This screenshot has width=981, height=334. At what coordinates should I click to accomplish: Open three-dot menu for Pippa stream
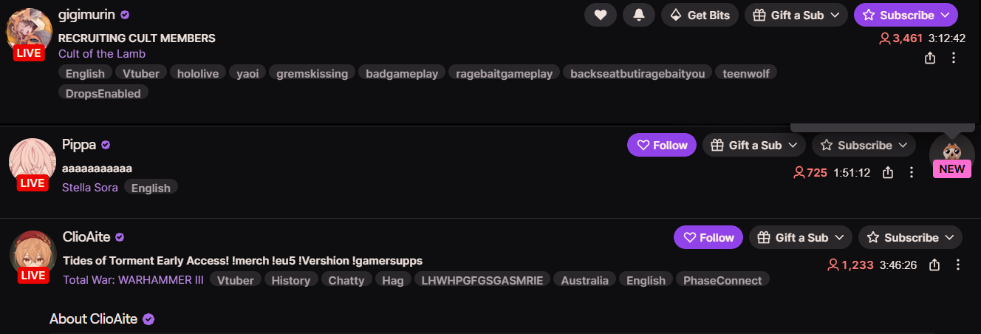[x=912, y=172]
